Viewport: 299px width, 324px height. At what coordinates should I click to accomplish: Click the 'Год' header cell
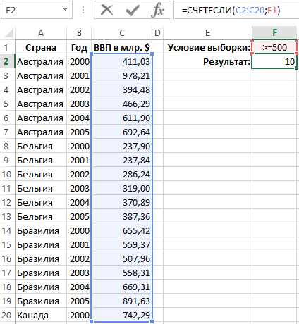click(x=79, y=48)
